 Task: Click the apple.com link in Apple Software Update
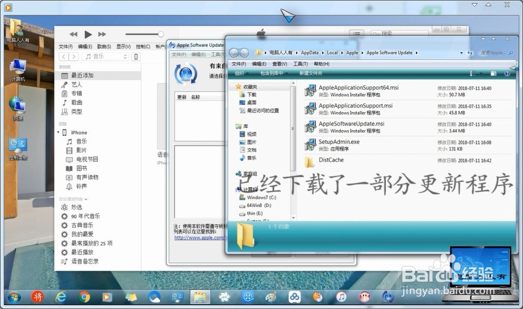tap(199, 238)
